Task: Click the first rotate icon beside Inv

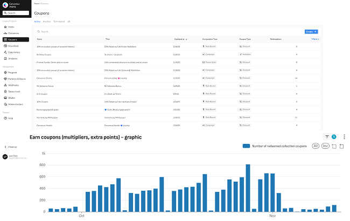Action: click(334, 146)
